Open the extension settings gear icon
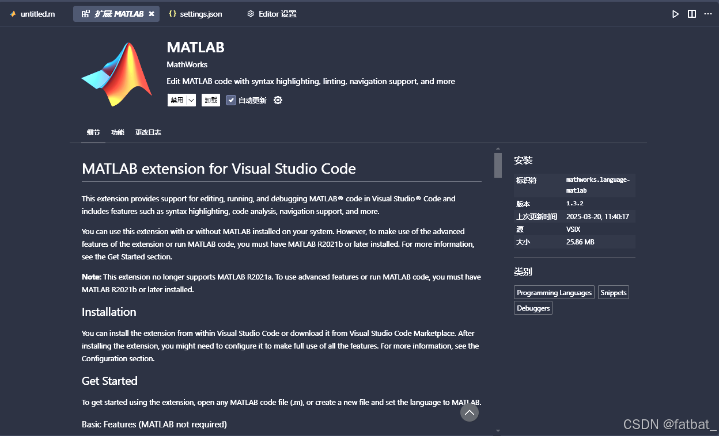Image resolution: width=719 pixels, height=436 pixels. point(278,100)
